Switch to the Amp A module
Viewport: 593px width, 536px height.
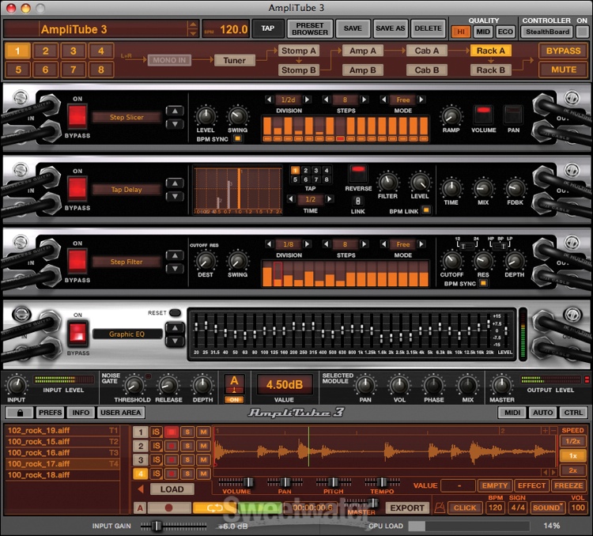pyautogui.click(x=362, y=51)
